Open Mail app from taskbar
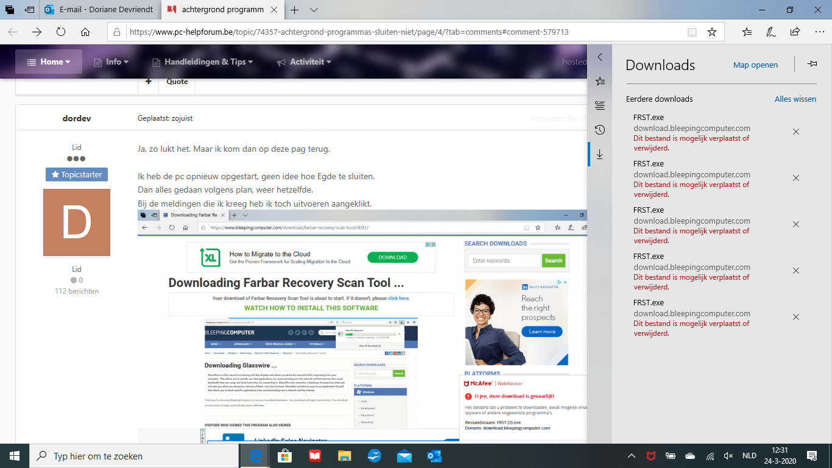The image size is (832, 468). 404,455
